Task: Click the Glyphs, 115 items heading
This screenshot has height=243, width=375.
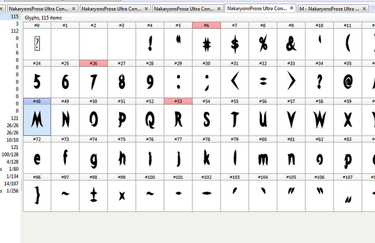Action: tap(43, 18)
